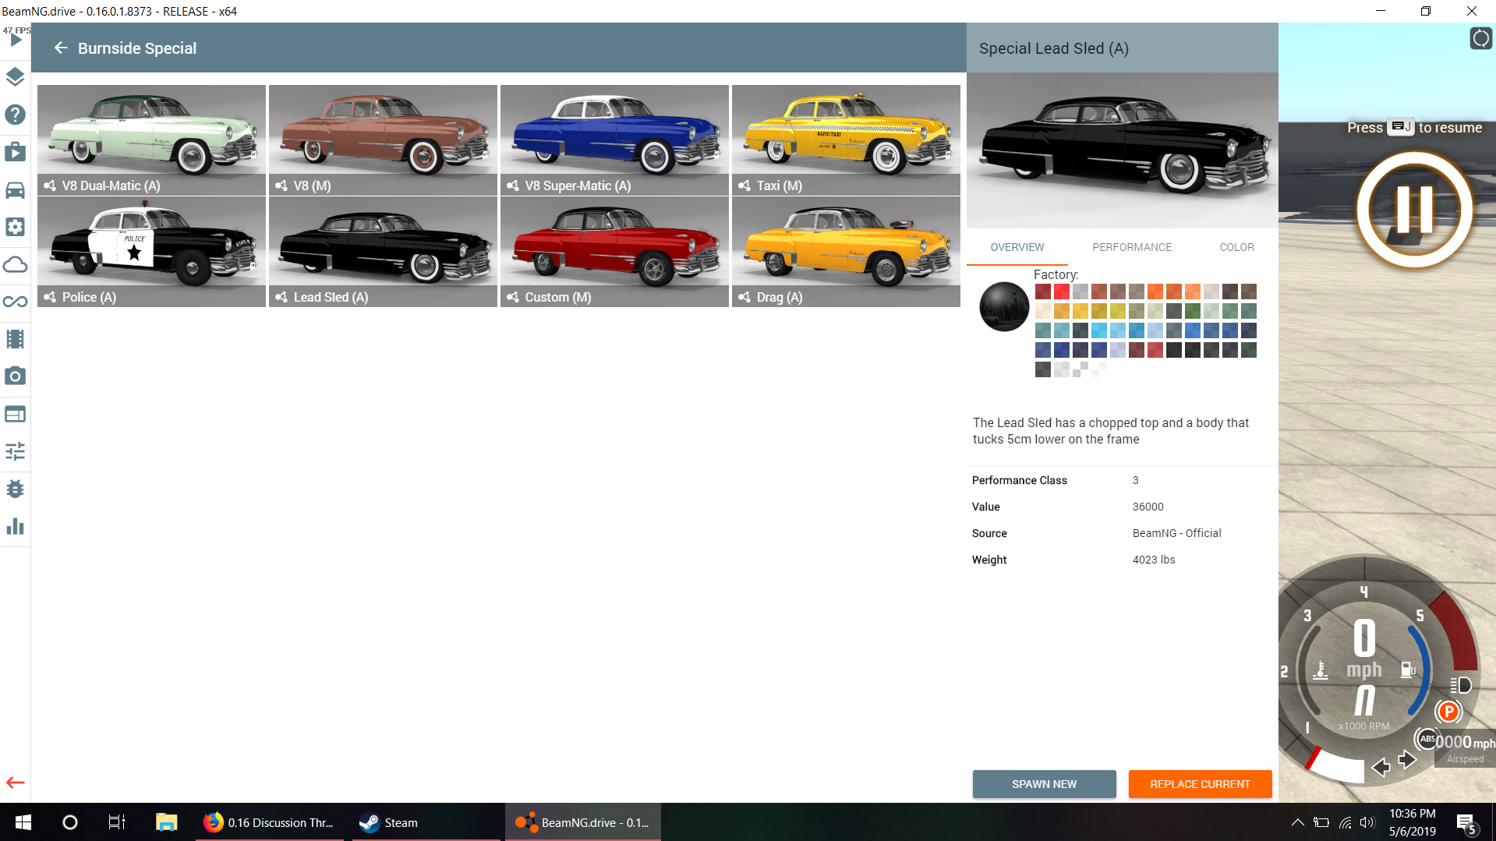Open the Play menu icon in sidebar

point(16,40)
